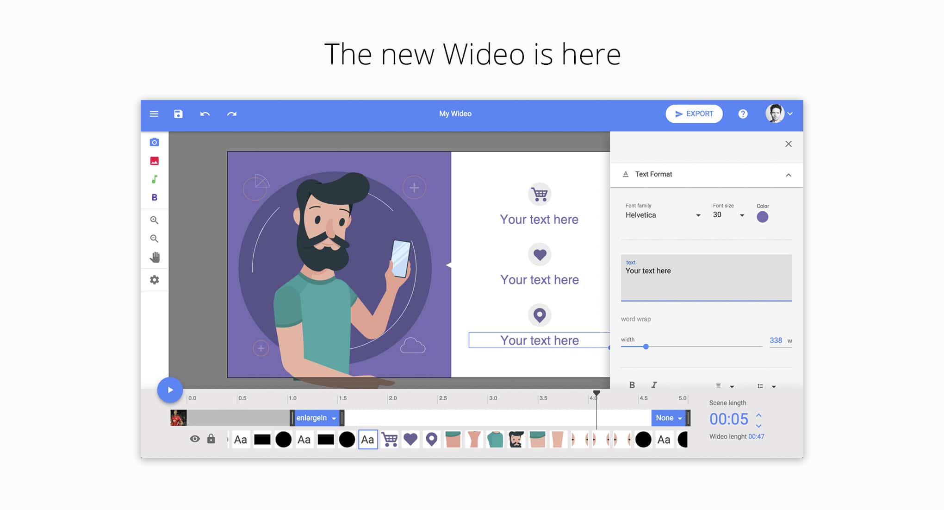Click the EXPORT button

point(694,113)
